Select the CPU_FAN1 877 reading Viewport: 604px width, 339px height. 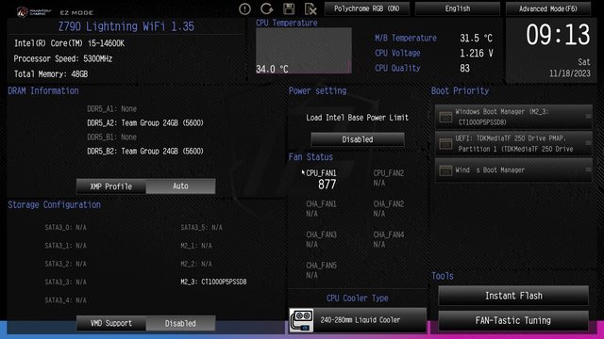[x=321, y=180]
